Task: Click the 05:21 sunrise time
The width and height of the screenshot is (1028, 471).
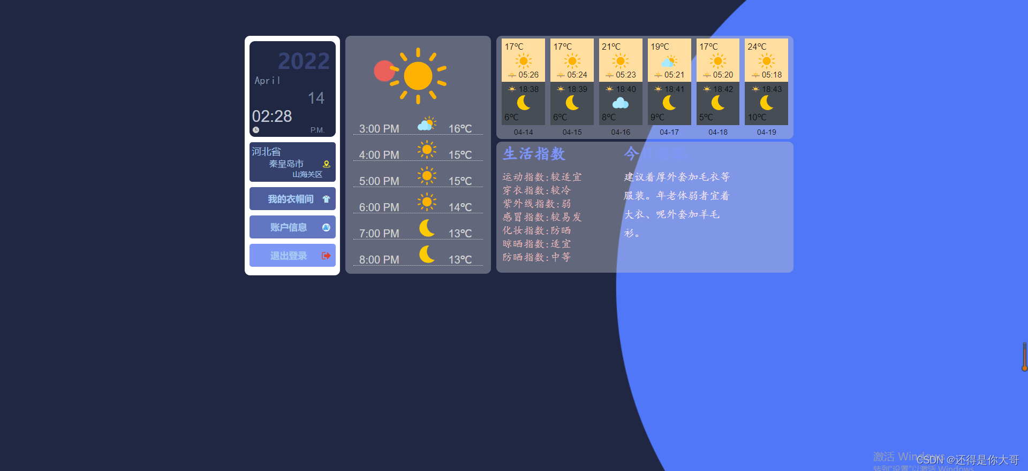Action: (x=675, y=75)
